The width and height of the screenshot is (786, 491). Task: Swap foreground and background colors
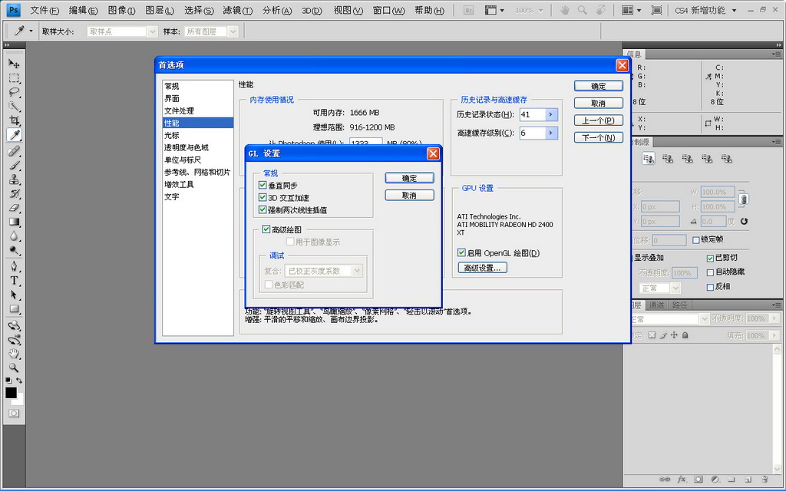(19, 381)
